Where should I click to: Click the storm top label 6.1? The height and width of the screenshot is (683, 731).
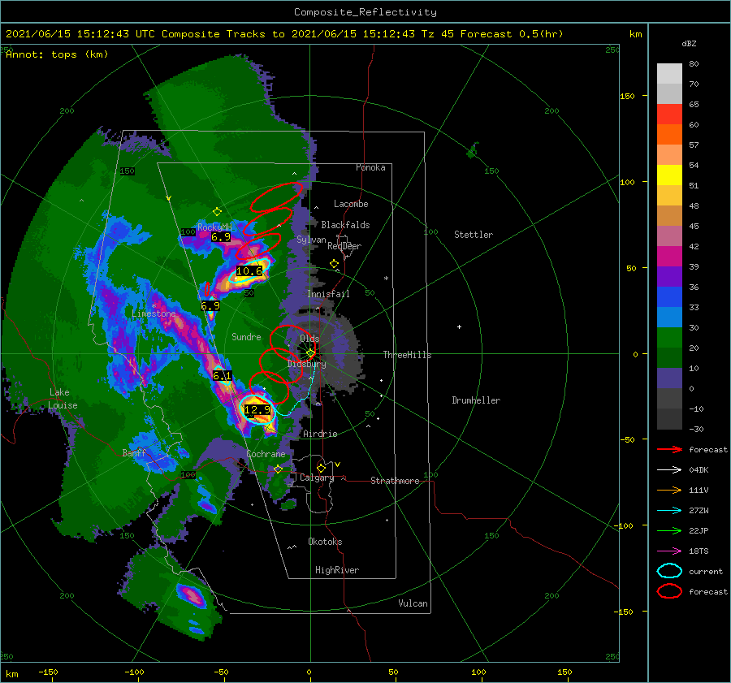click(222, 375)
